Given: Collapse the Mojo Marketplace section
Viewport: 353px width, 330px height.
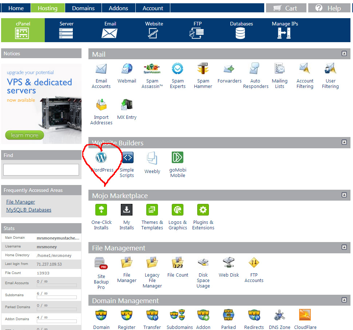Looking at the screenshot, I should click(344, 195).
